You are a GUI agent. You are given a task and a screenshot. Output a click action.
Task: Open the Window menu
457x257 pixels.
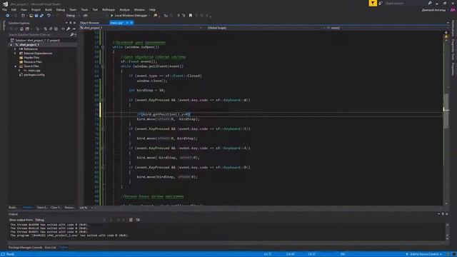click(x=139, y=9)
